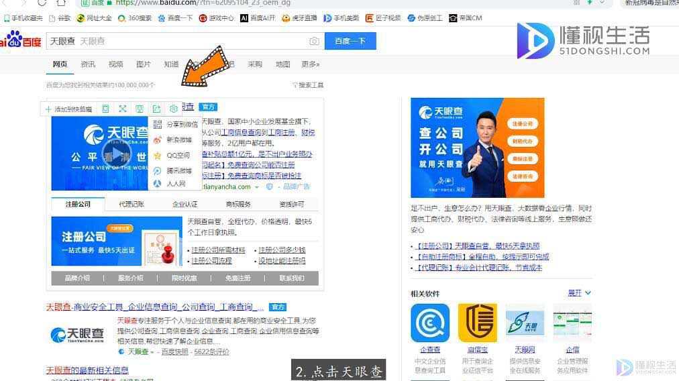Open the 启信宝 app icon
The width and height of the screenshot is (679, 381).
478,323
